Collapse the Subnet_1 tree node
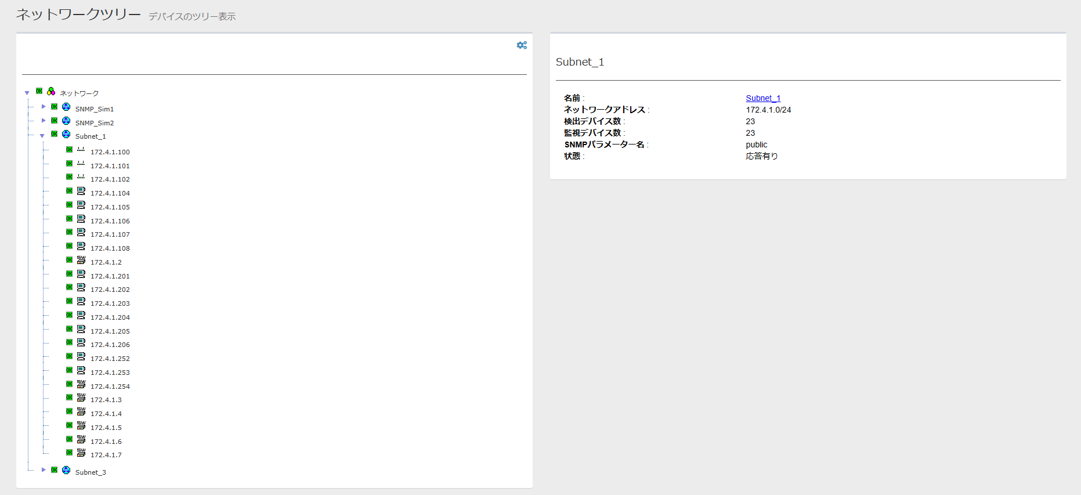Image resolution: width=1081 pixels, height=495 pixels. click(42, 136)
